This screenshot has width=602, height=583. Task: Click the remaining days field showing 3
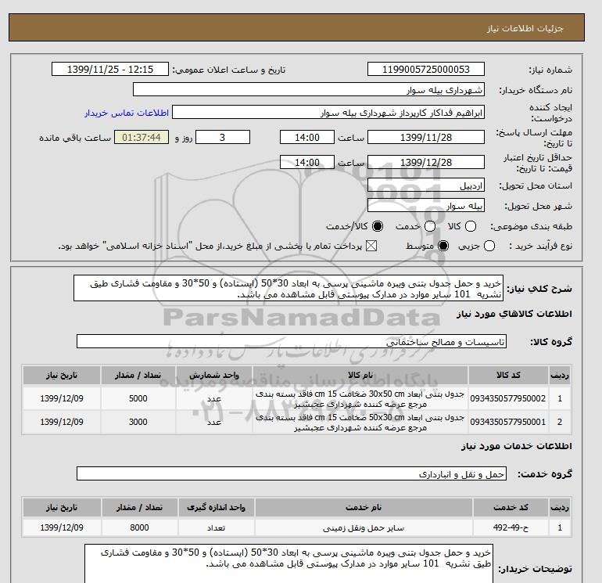(x=223, y=137)
